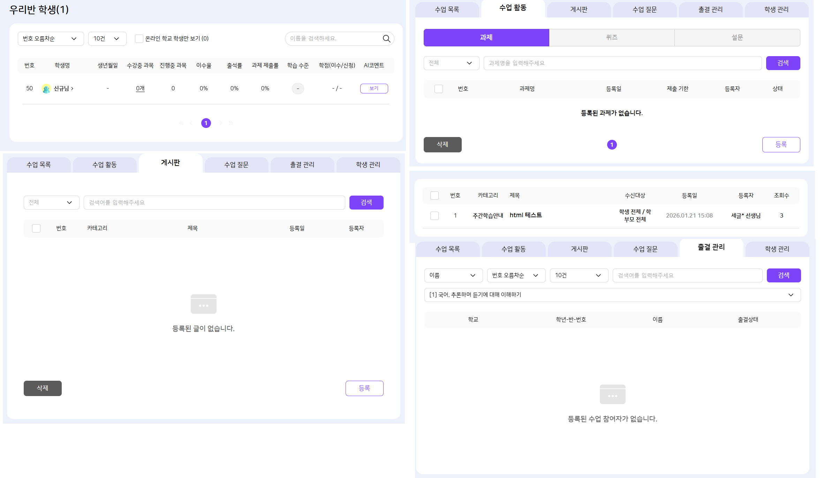The width and height of the screenshot is (823, 478).
Task: Click the 보기 AI comment button
Action: tap(374, 89)
